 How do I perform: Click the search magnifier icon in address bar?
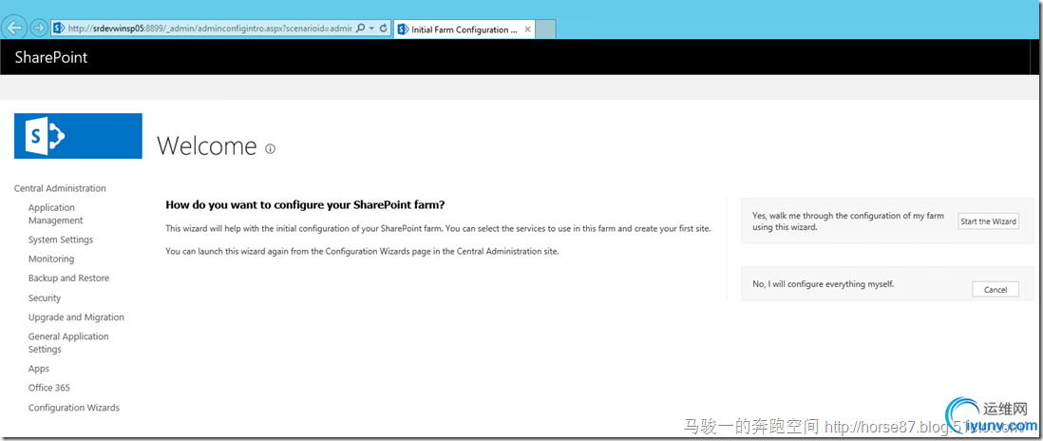tap(361, 29)
